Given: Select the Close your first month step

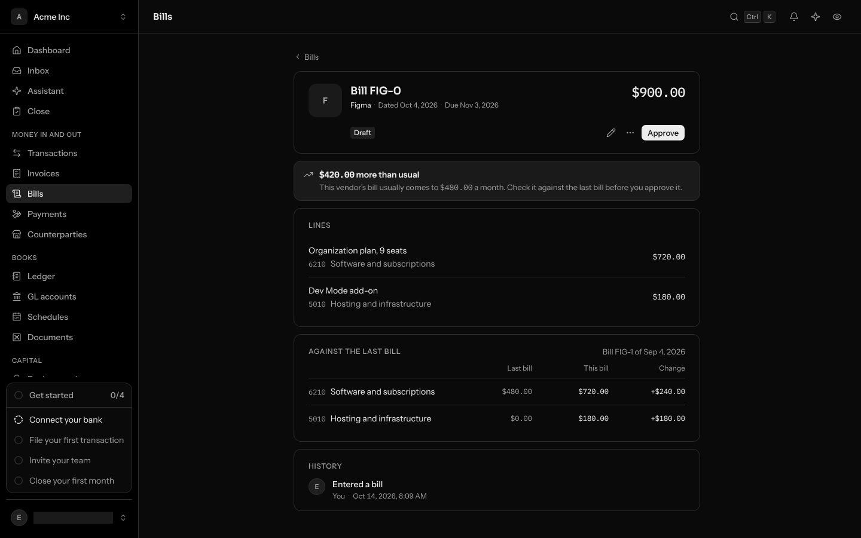Looking at the screenshot, I should 69,481.
